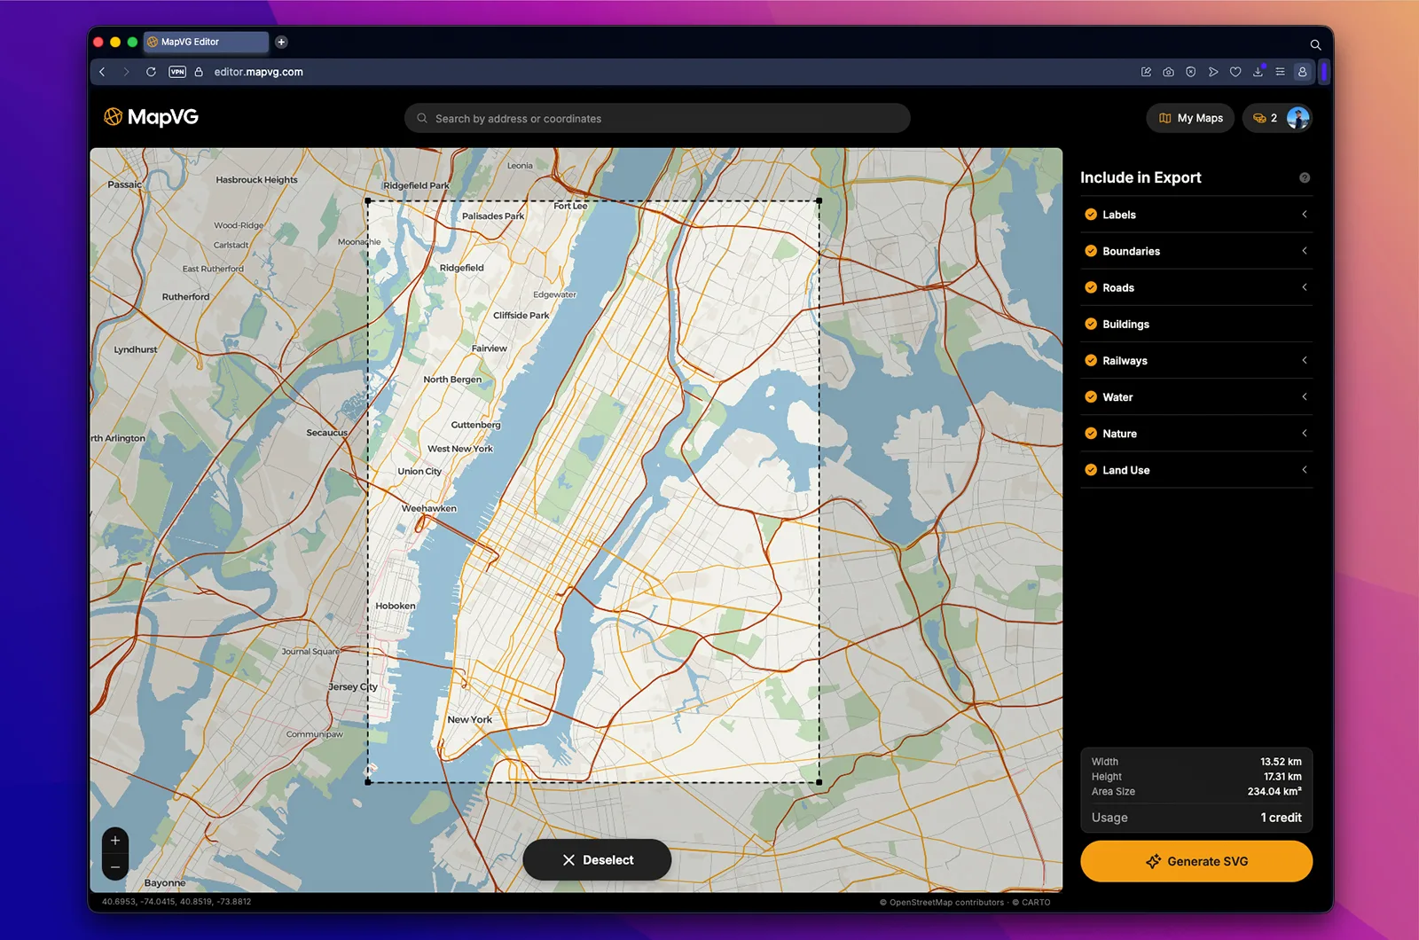Click the address search field
This screenshot has height=940, width=1419.
[x=657, y=118]
